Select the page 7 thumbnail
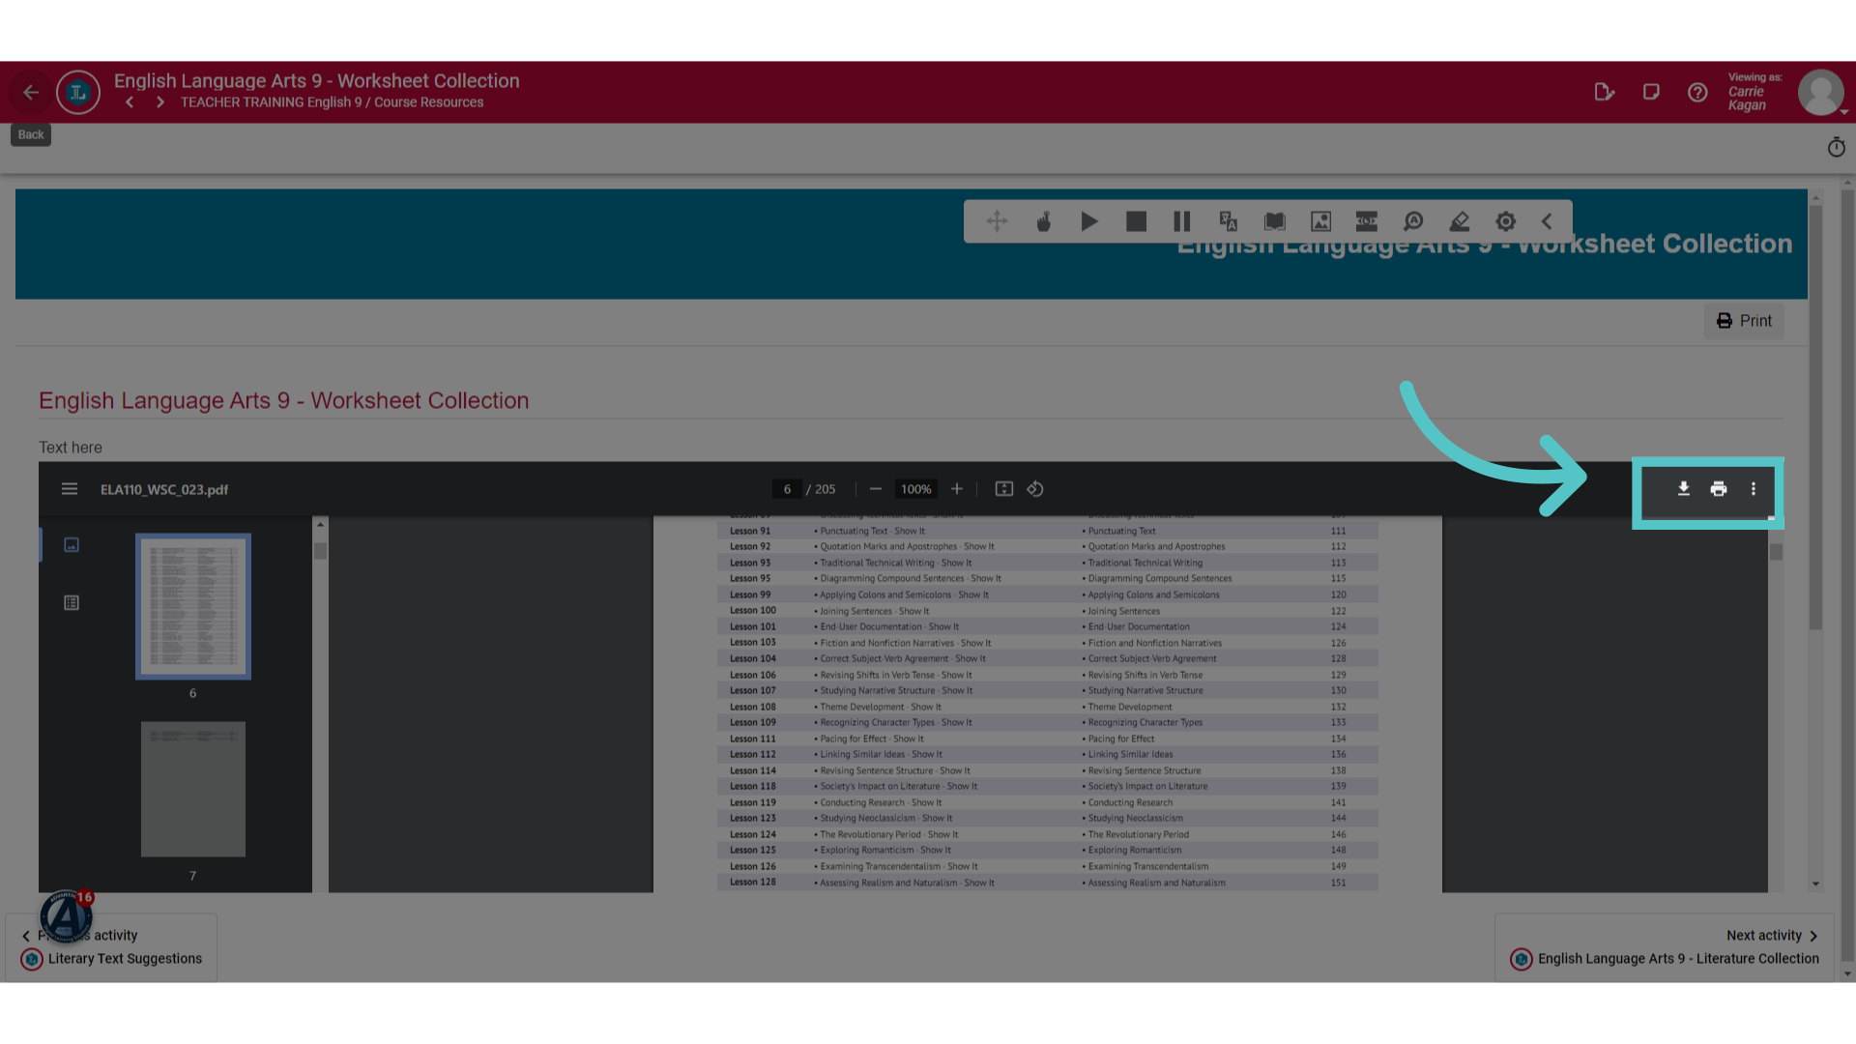Screen dimensions: 1856x1044 193,789
